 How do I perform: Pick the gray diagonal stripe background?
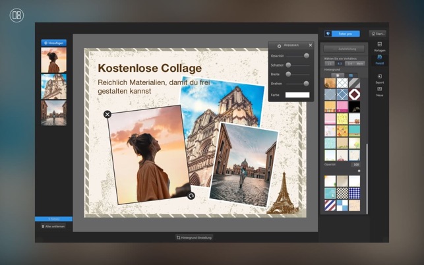[354, 83]
